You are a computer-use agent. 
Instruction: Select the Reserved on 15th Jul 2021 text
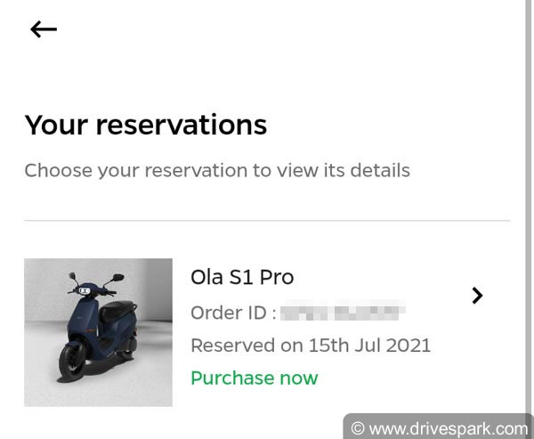[x=311, y=346]
